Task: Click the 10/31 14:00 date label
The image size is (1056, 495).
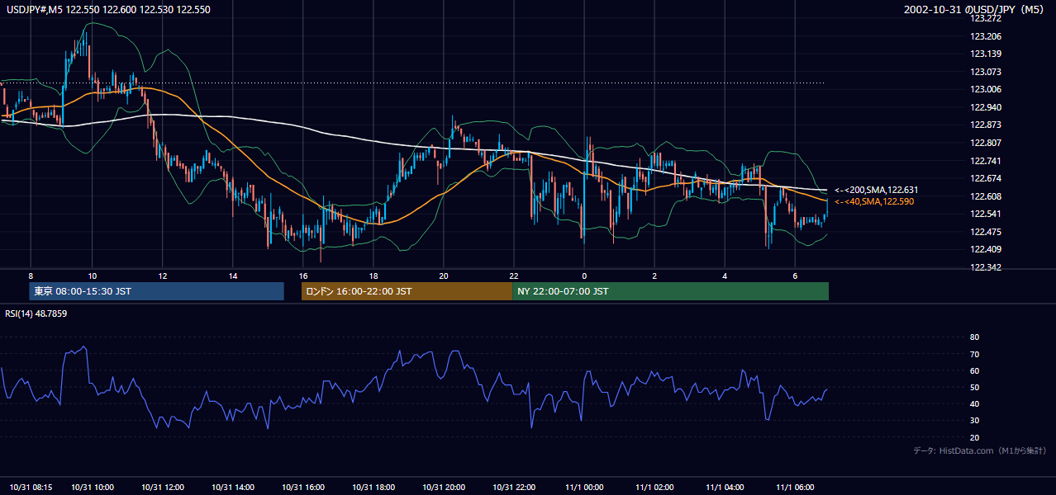Action: pos(233,487)
